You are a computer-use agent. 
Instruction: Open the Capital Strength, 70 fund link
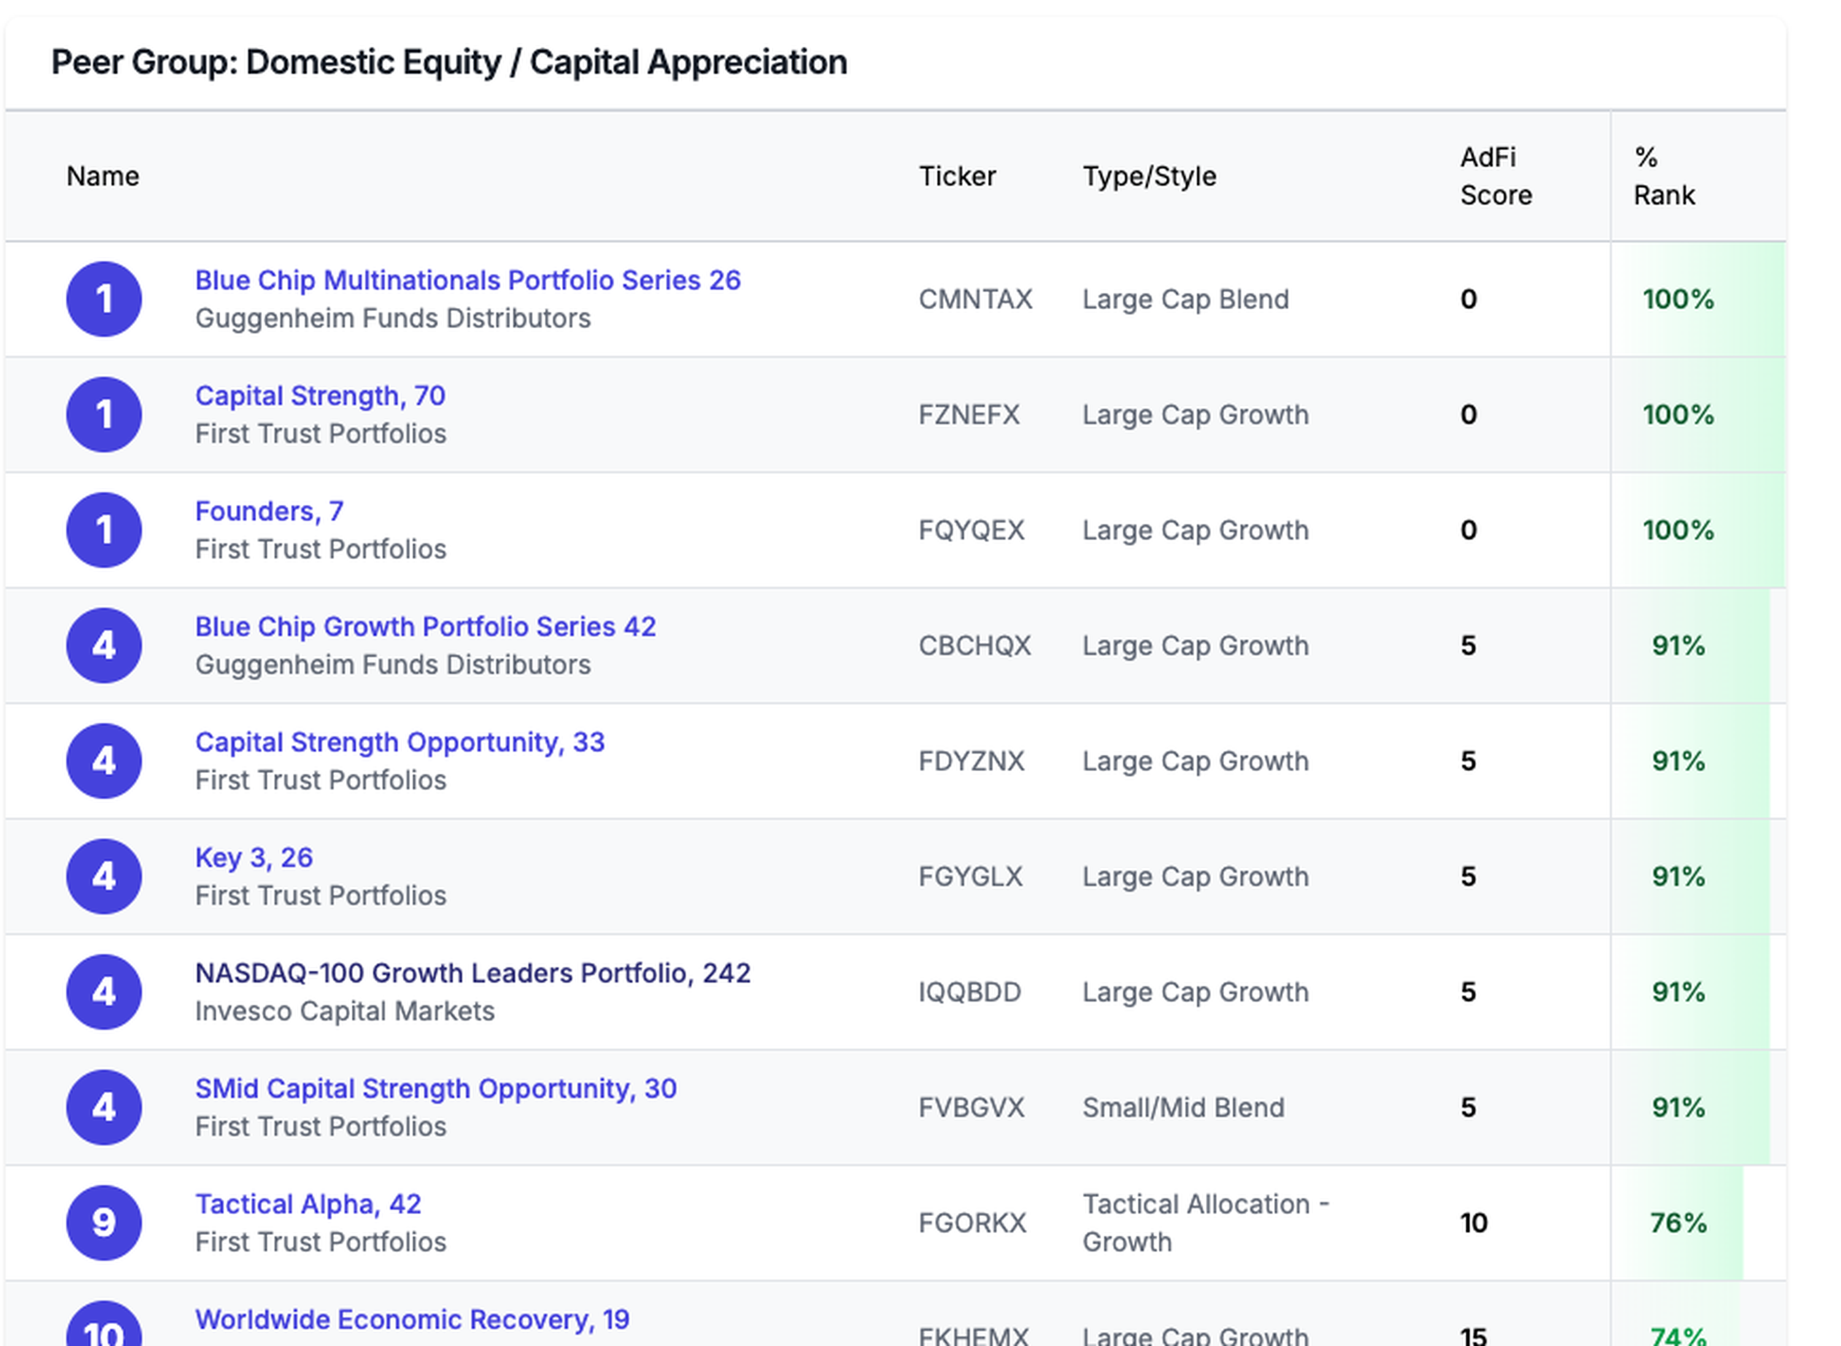pyautogui.click(x=320, y=396)
